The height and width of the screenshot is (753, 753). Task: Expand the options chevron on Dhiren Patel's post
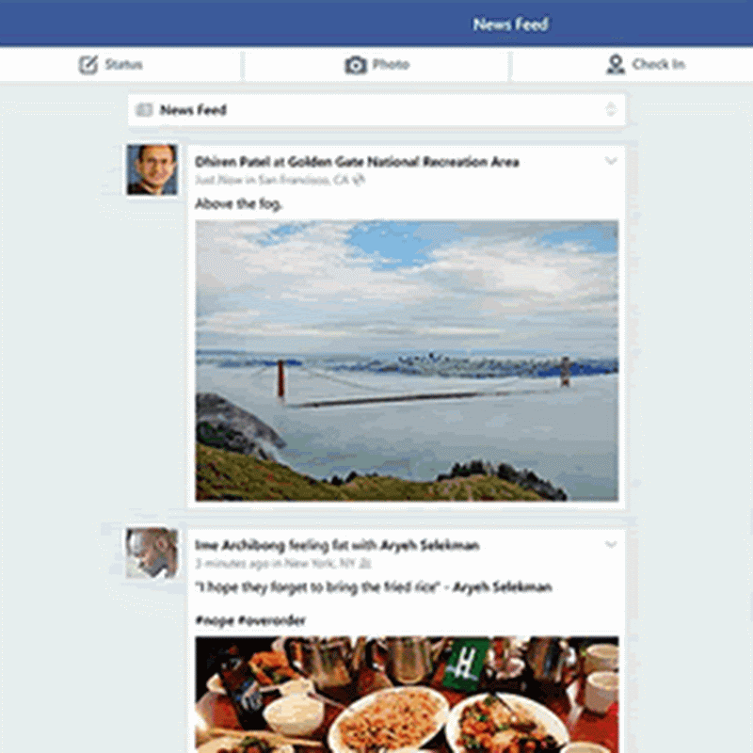click(610, 161)
